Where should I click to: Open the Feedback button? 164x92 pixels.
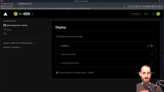point(136,14)
